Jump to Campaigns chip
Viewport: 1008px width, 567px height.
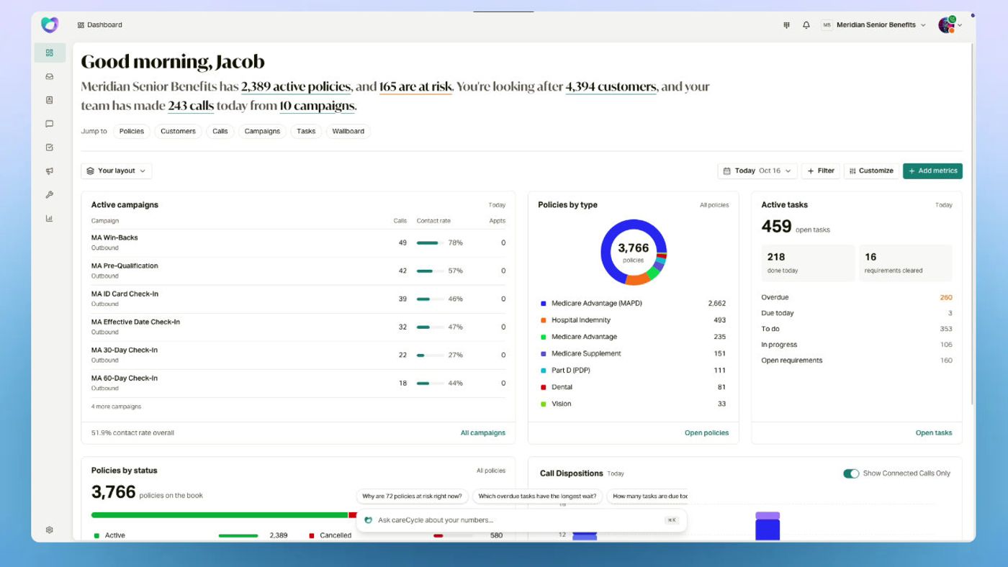[262, 132]
